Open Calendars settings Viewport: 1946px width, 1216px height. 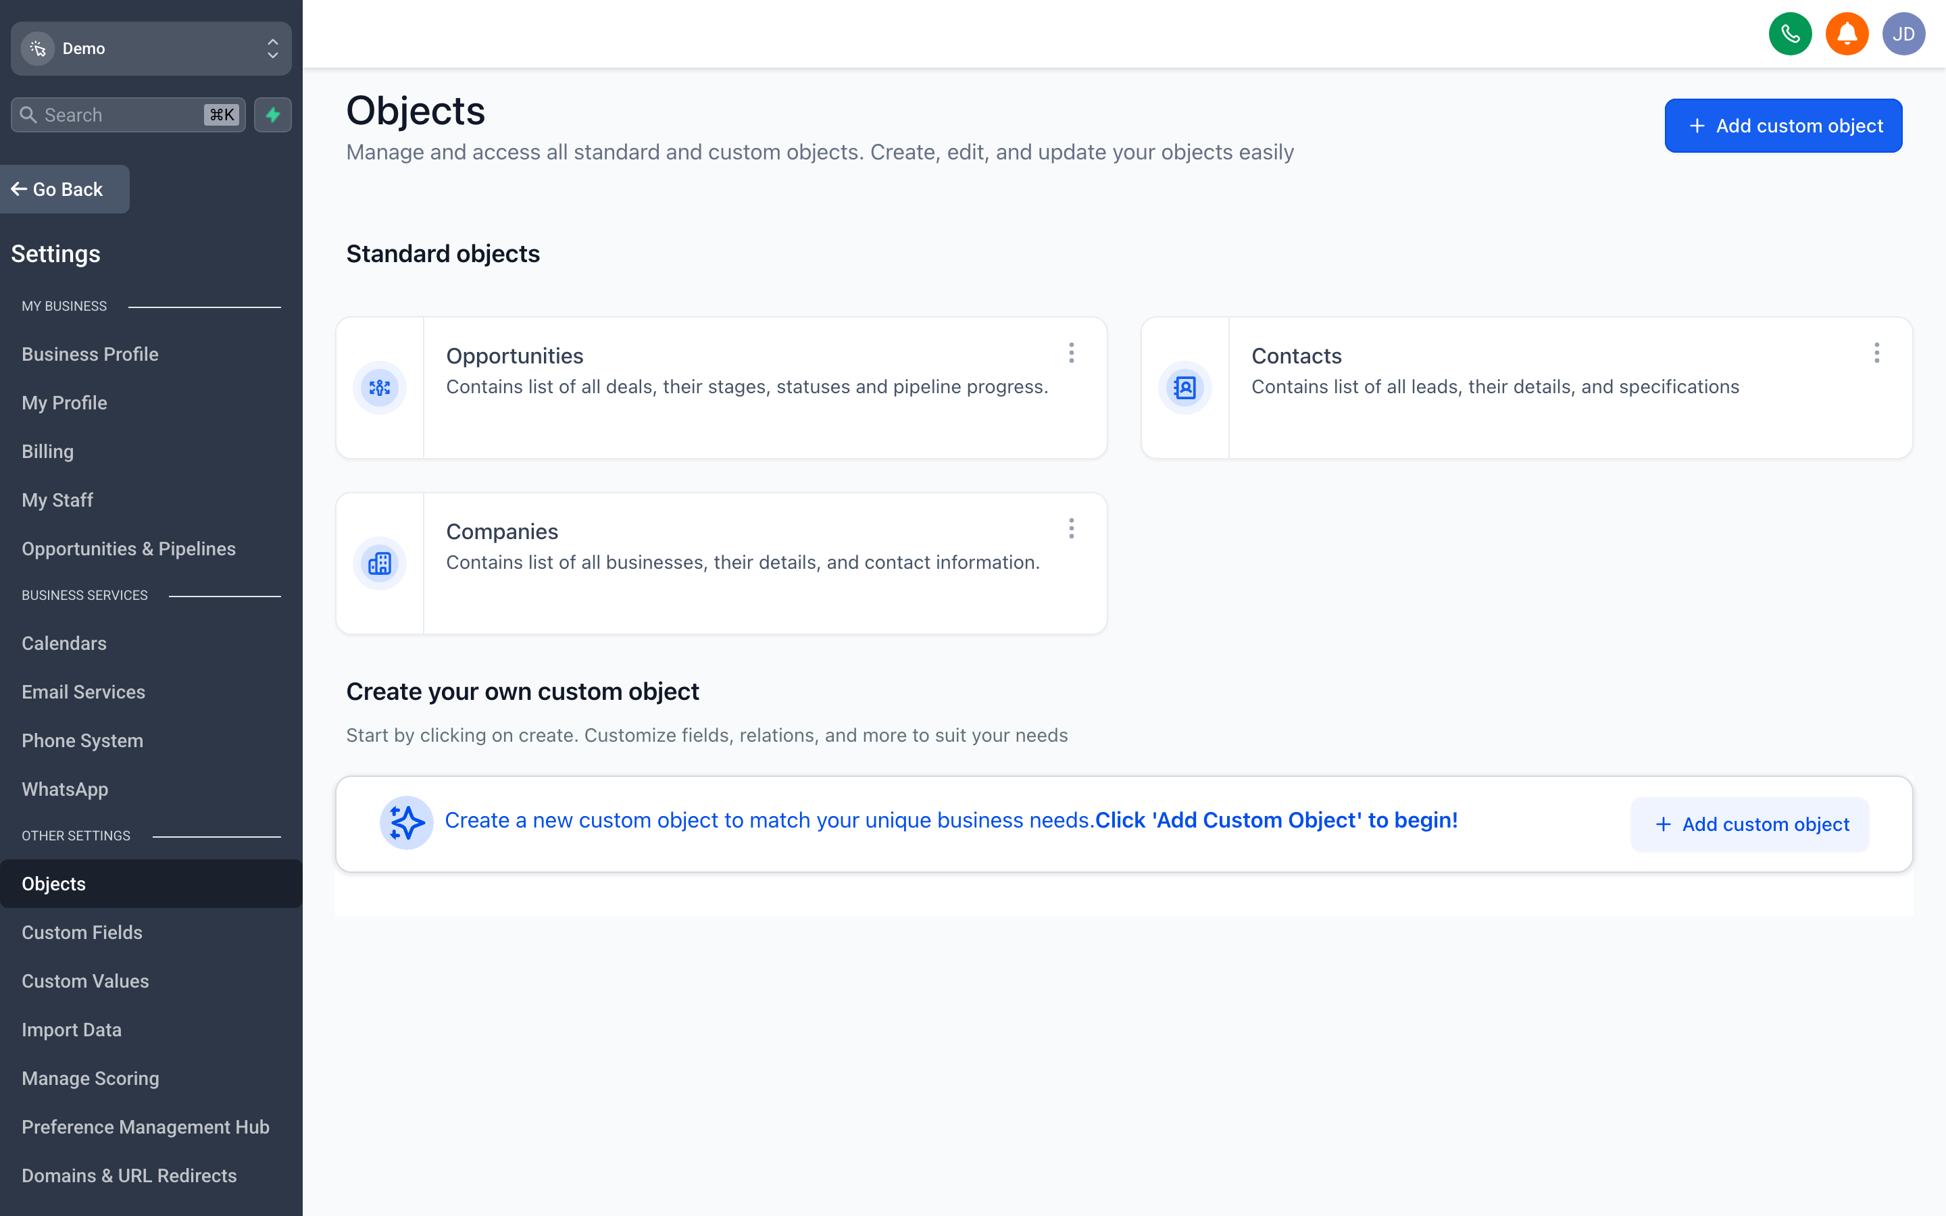point(64,643)
